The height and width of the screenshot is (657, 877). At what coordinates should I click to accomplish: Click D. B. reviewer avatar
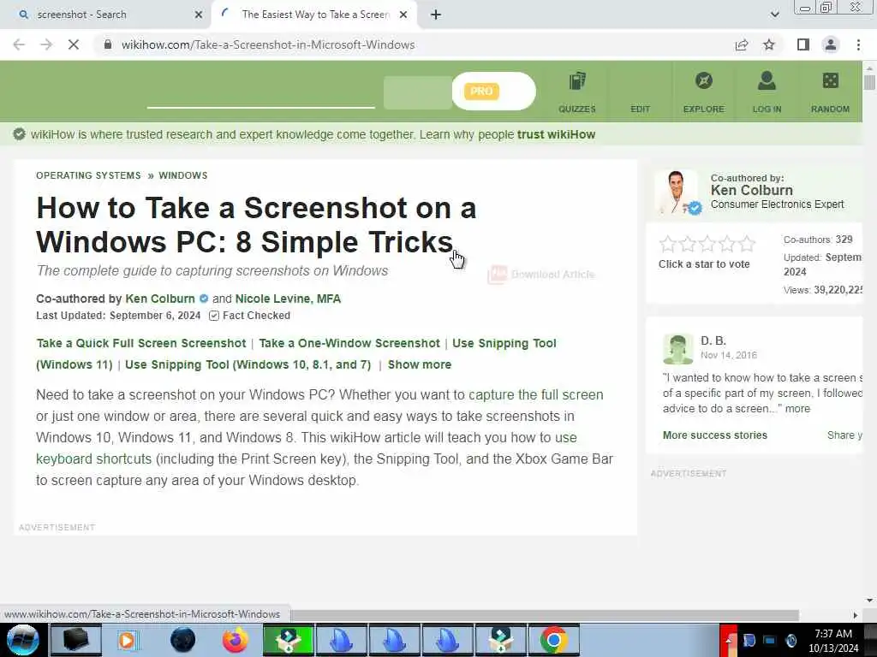point(678,349)
